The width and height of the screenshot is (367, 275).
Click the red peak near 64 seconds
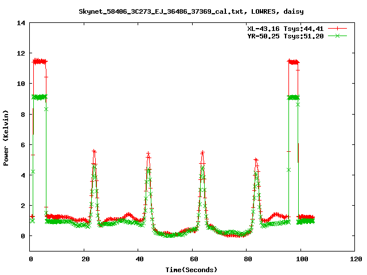pyautogui.click(x=202, y=152)
